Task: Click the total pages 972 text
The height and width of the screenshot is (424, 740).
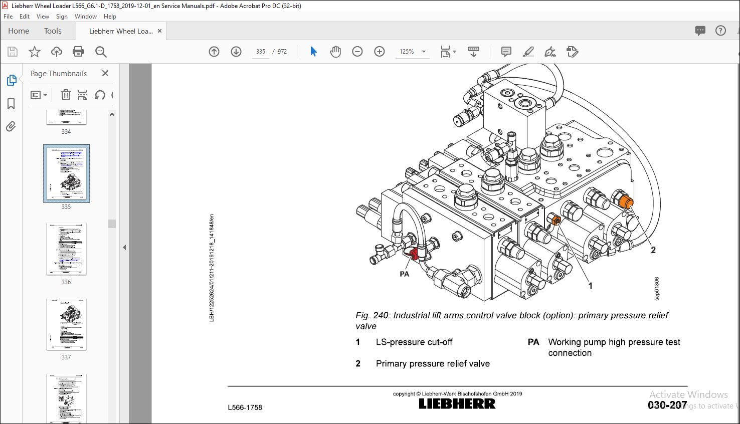Action: pyautogui.click(x=282, y=52)
